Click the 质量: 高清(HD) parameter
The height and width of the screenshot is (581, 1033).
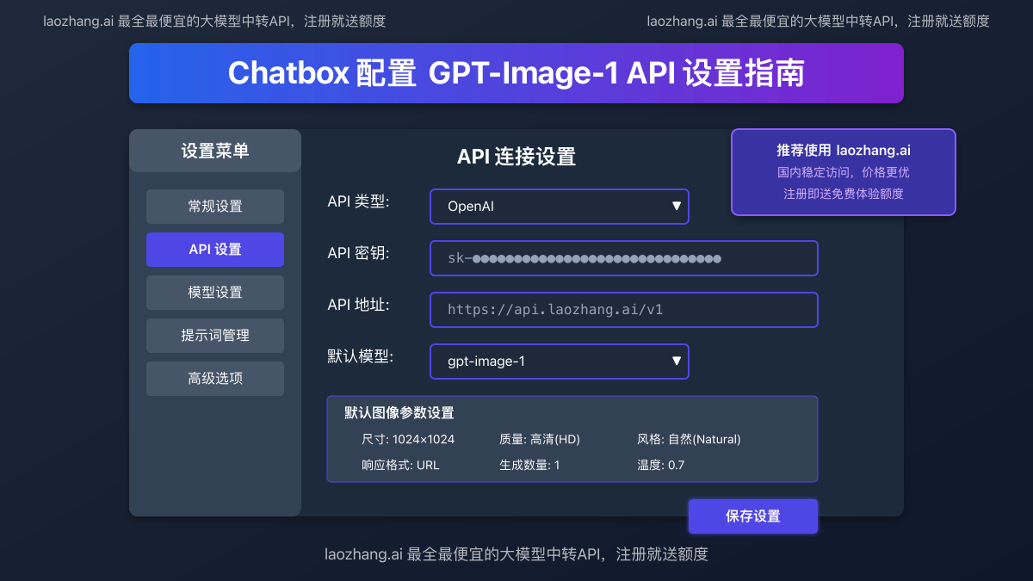(540, 439)
